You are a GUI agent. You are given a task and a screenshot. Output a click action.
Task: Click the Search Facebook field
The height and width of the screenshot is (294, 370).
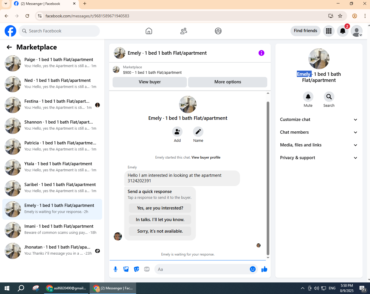click(x=59, y=31)
